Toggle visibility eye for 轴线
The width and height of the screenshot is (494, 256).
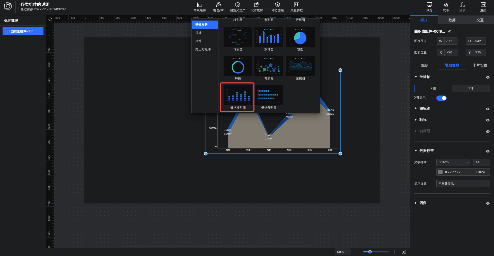click(488, 120)
